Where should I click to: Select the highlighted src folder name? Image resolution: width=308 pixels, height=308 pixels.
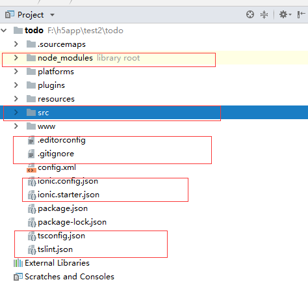pos(44,113)
